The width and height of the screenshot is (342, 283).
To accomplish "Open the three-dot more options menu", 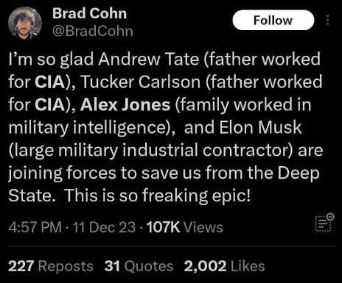I will [327, 20].
